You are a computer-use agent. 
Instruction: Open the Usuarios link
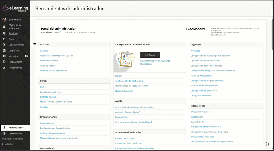[x=44, y=51]
